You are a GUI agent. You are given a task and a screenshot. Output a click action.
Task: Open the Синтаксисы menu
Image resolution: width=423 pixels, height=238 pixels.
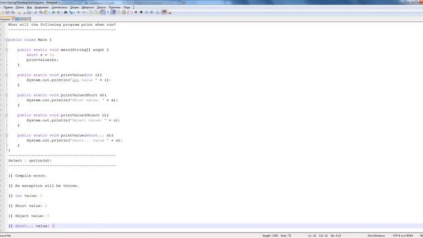coord(59,7)
